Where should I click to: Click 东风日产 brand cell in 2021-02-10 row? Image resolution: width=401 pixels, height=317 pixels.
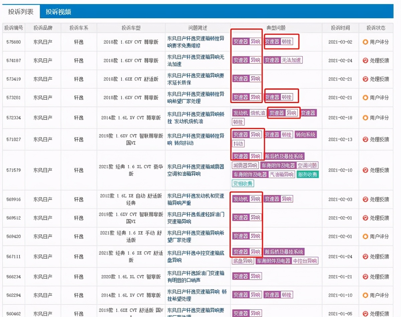tap(43, 170)
